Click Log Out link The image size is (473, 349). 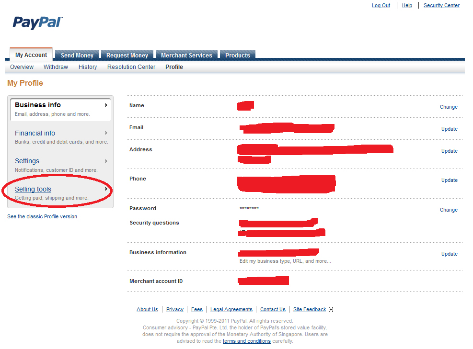pyautogui.click(x=381, y=6)
